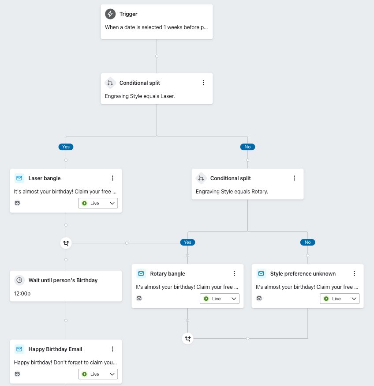Select the email icon on Rotary bangle card
Viewport: 374px width, 386px height.
pyautogui.click(x=141, y=273)
